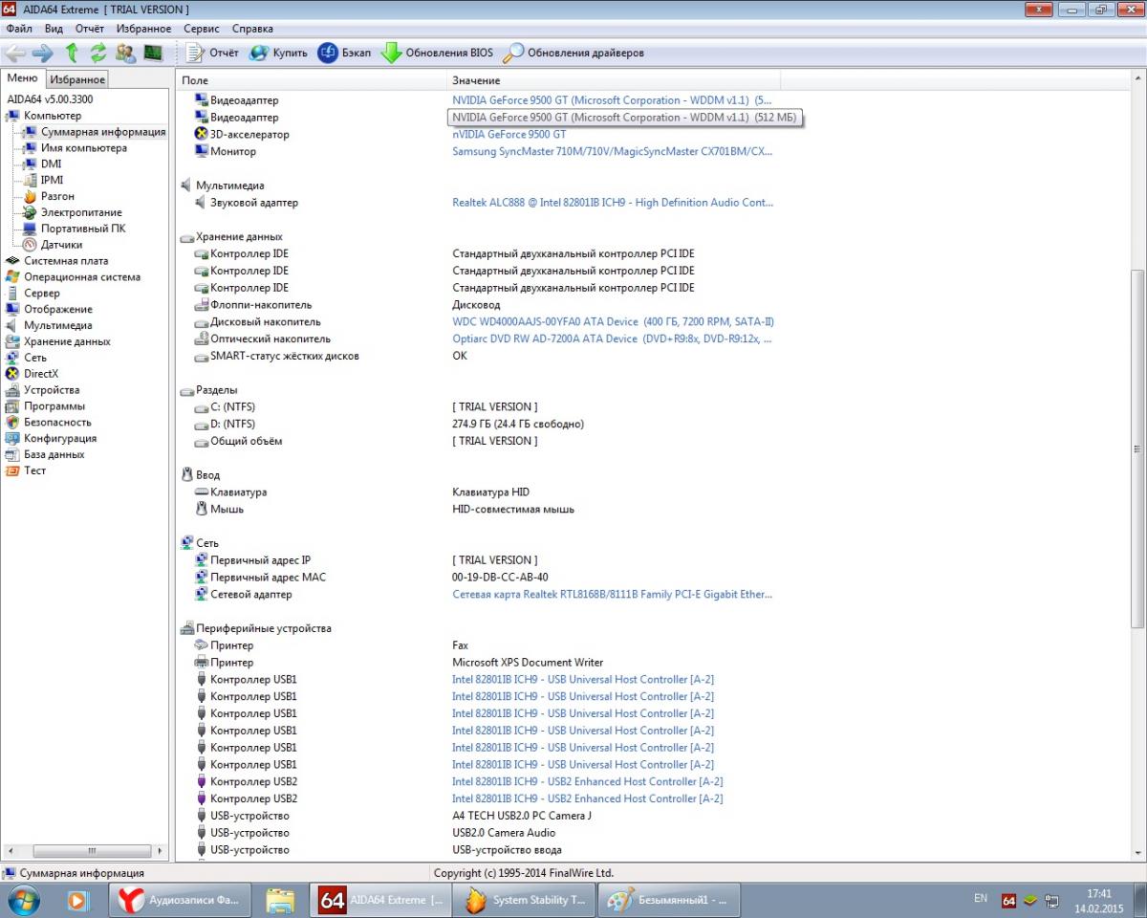This screenshot has width=1147, height=918.
Task: Click the AIDA64 icon in the system tray
Action: (1008, 900)
